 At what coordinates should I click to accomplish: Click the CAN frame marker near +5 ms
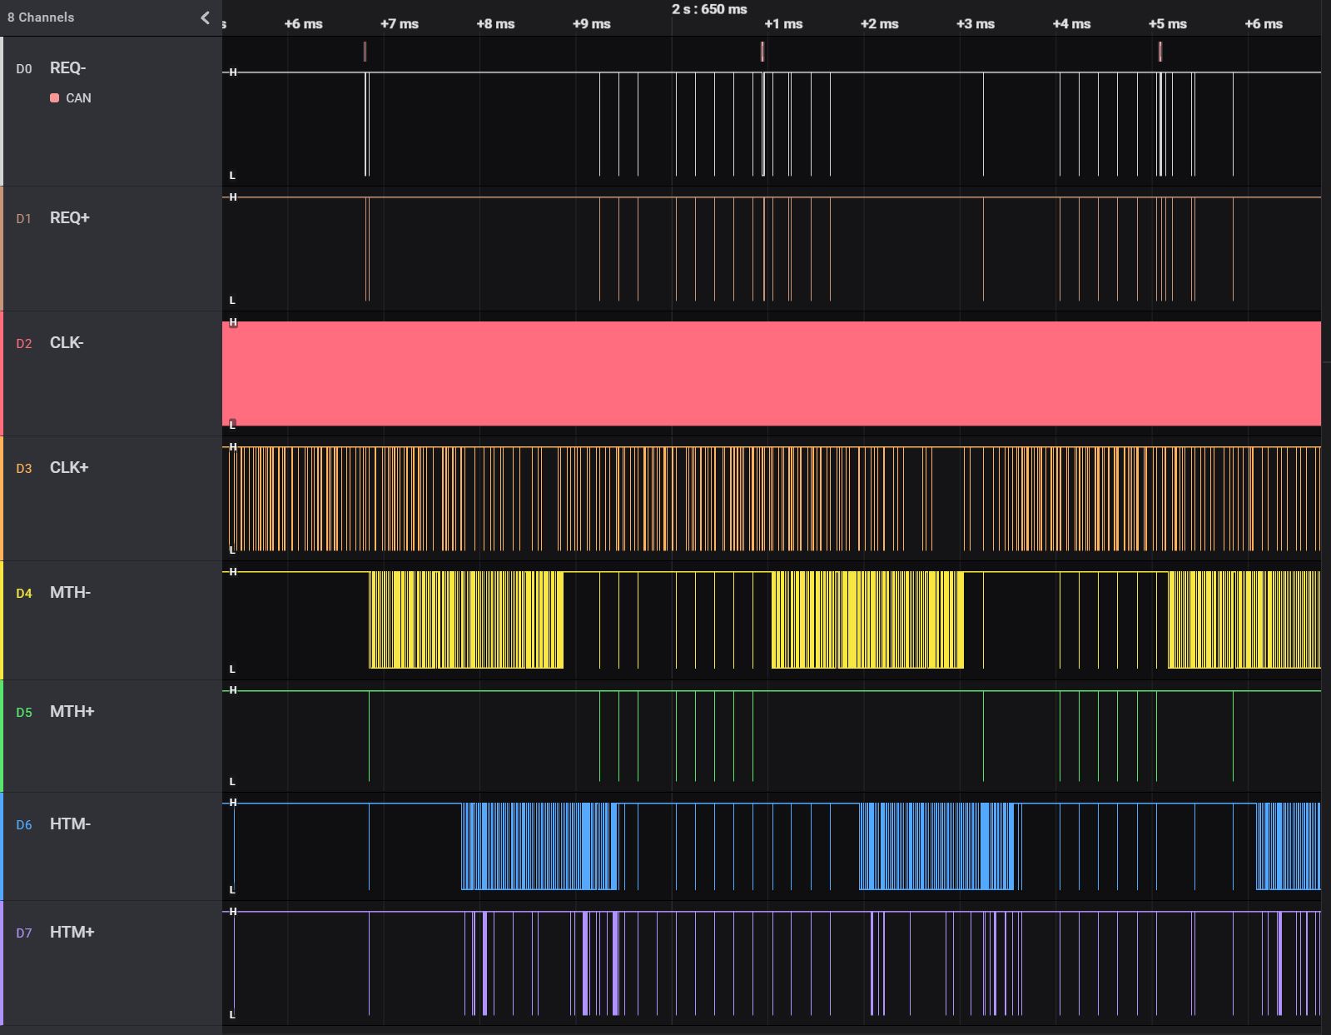point(1160,52)
